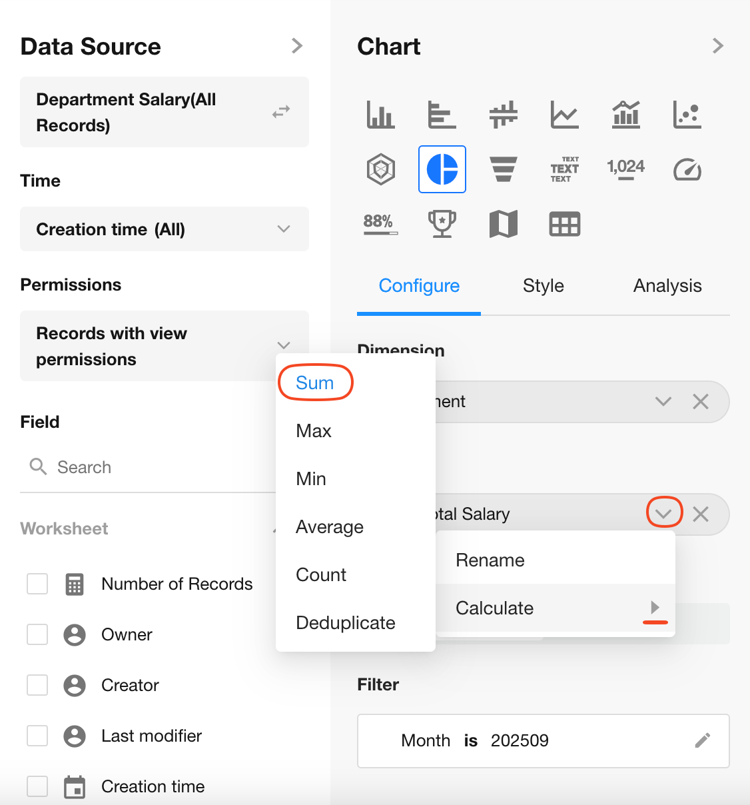Switch to the Style tab
This screenshot has width=750, height=805.
tap(543, 286)
